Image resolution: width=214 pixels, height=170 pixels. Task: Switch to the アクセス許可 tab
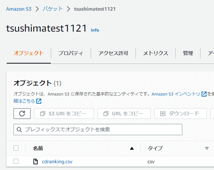tap(113, 53)
